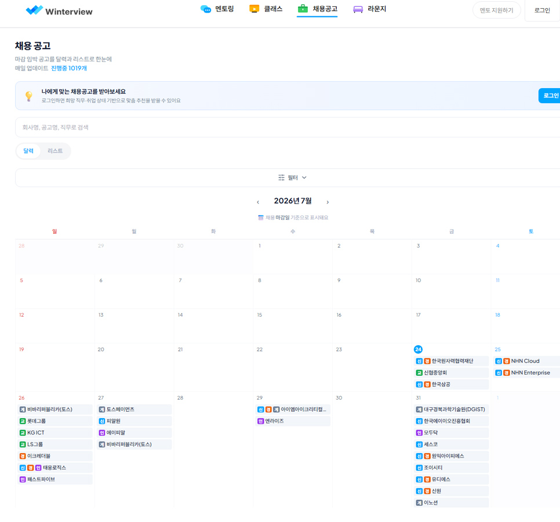
Task: Open 원익아이피에스 posting
Action: click(451, 456)
